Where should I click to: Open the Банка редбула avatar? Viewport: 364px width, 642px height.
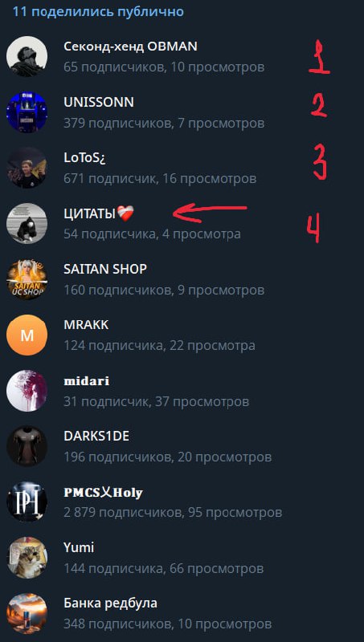point(27,613)
